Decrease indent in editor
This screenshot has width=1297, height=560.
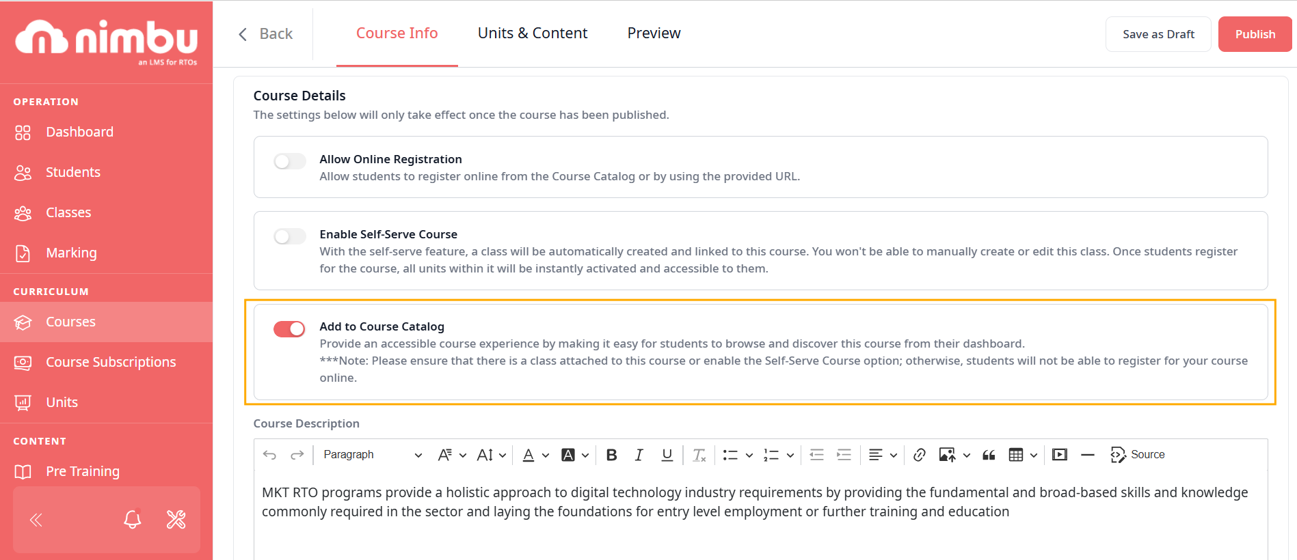pos(816,455)
